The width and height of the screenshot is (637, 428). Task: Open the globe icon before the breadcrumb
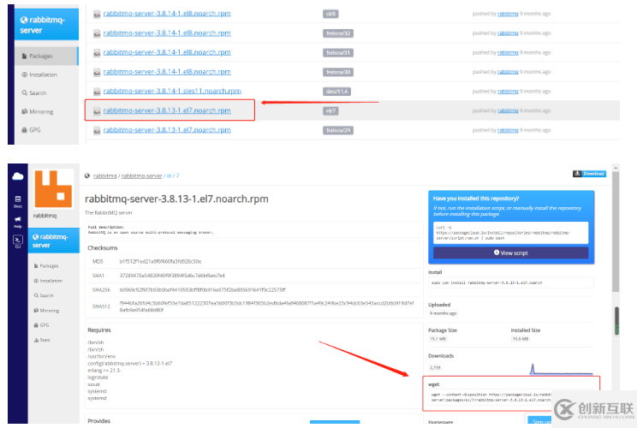coord(87,175)
